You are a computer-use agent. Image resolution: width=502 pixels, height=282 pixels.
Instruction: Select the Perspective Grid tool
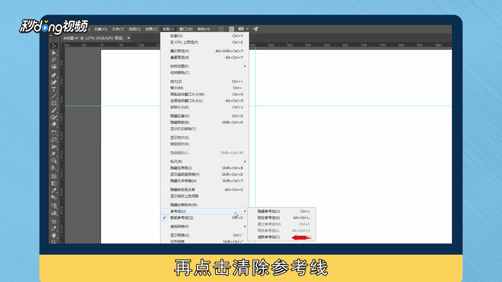(54, 168)
